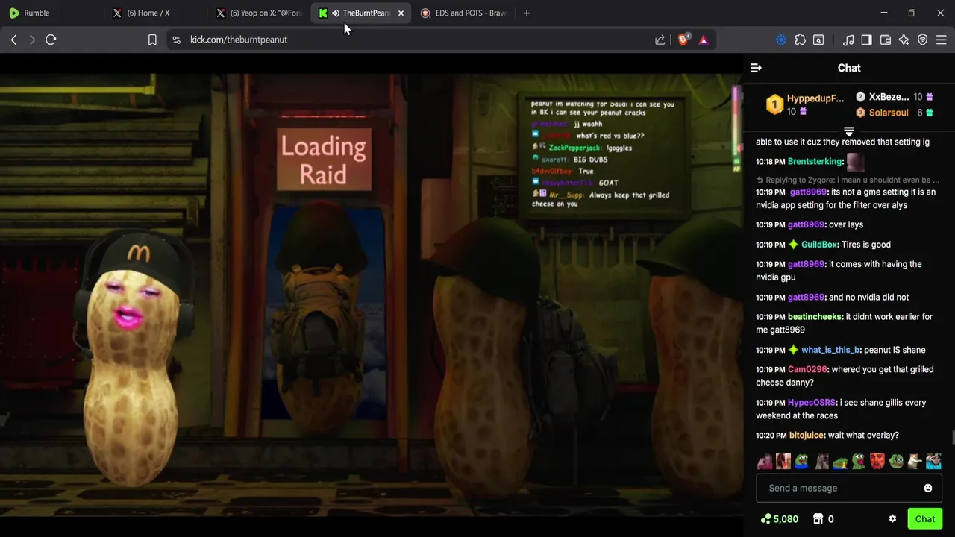955x537 pixels.
Task: Jump to the replied Zyqore message
Action: (848, 180)
